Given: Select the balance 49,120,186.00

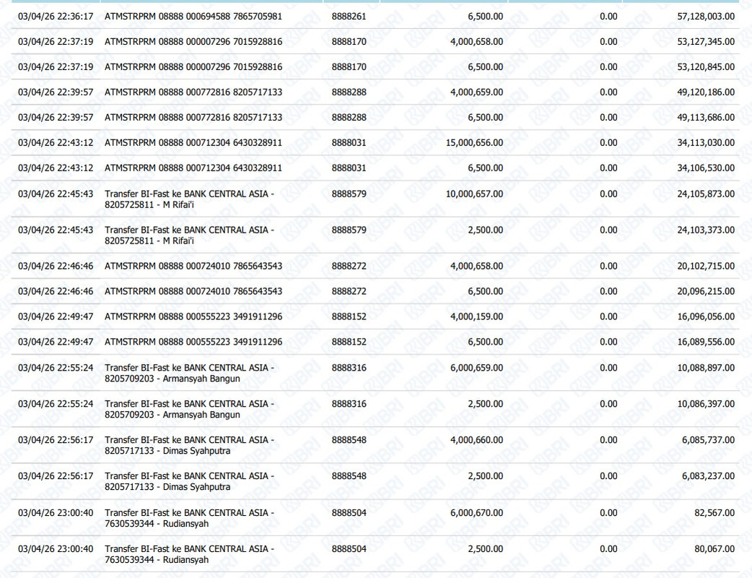Looking at the screenshot, I should (x=706, y=92).
